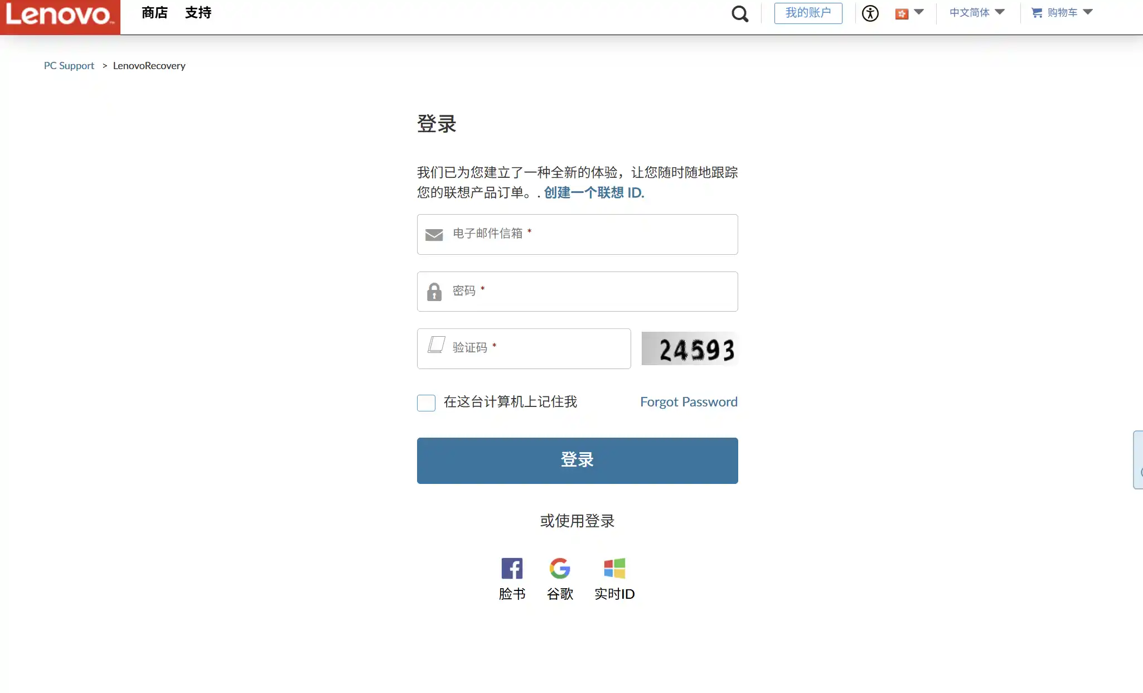Click the Lenovo logo
The image size is (1143, 693).
pyautogui.click(x=60, y=16)
